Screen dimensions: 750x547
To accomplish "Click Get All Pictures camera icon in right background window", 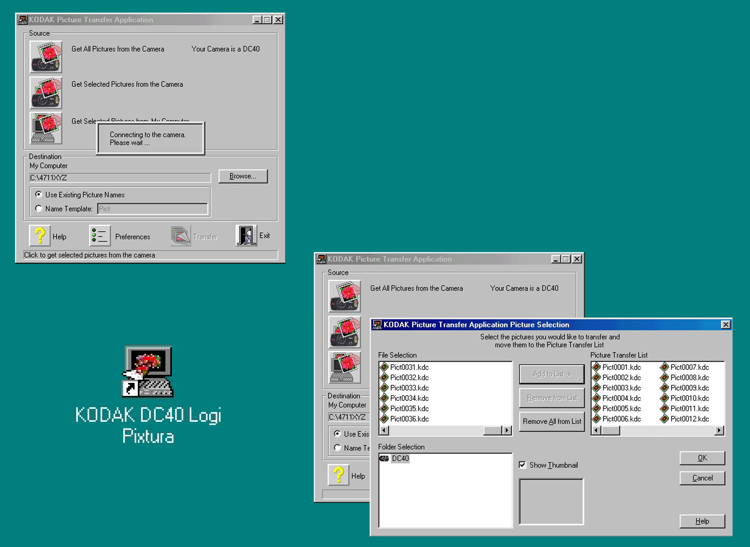I will 345,296.
